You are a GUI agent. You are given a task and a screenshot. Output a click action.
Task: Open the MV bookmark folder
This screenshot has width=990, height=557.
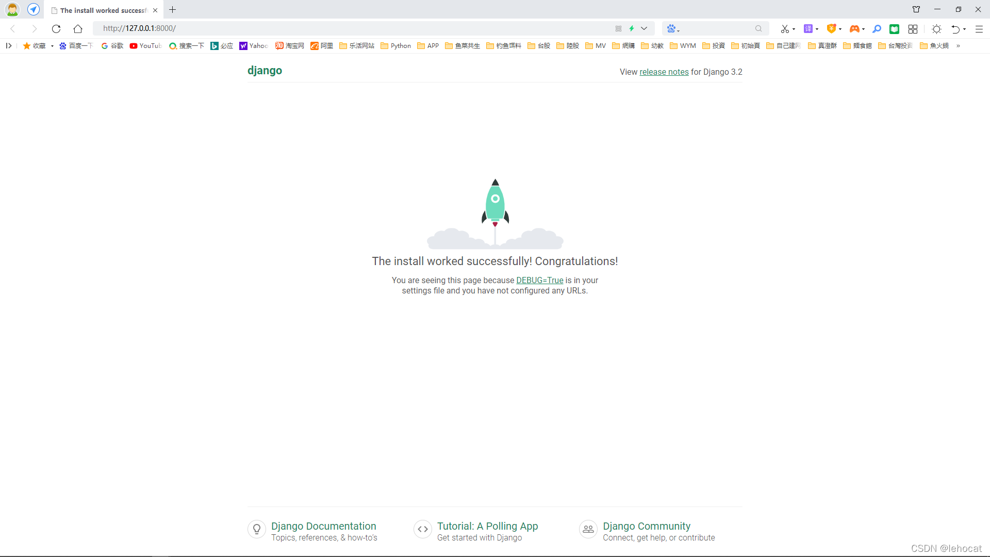596,46
